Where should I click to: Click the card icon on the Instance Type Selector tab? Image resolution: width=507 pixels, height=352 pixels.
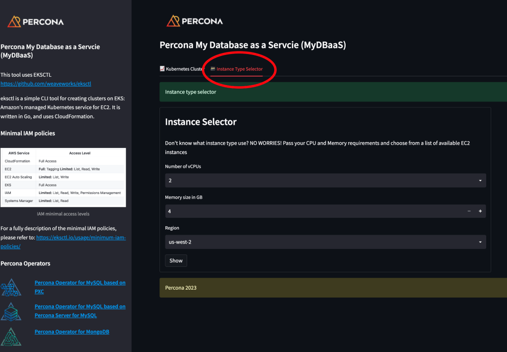[212, 69]
